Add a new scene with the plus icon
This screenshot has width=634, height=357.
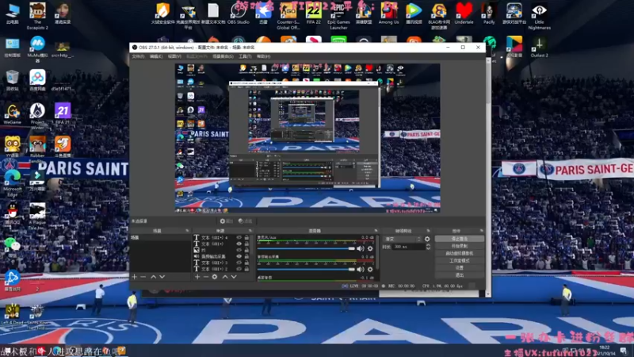pyautogui.click(x=135, y=277)
